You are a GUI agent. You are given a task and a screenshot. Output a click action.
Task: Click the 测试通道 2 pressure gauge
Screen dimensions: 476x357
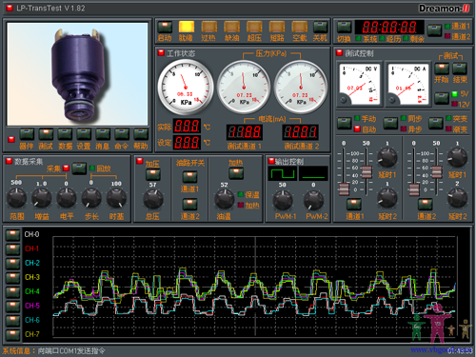(300, 87)
